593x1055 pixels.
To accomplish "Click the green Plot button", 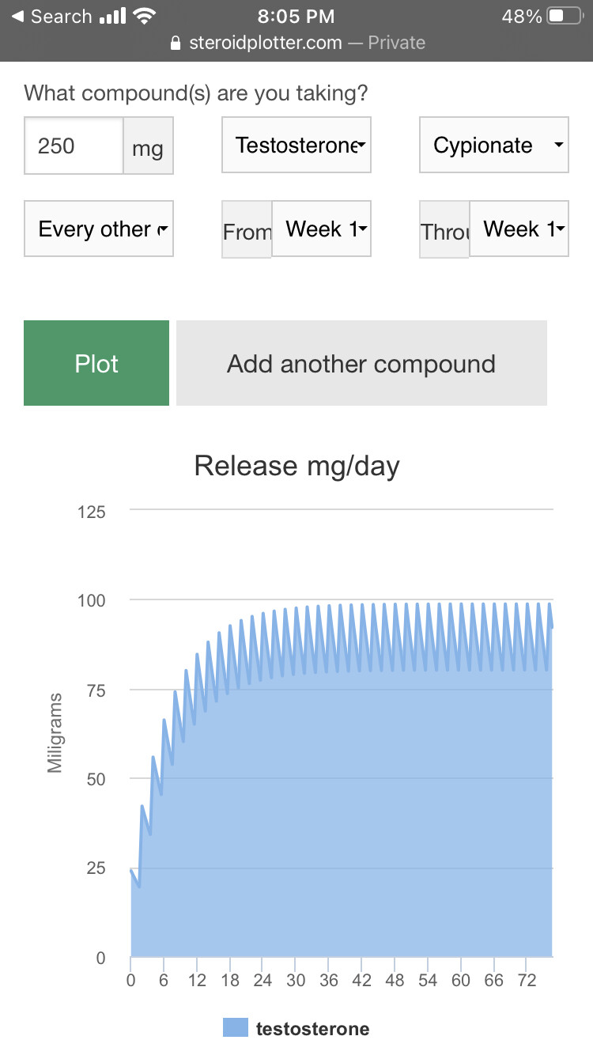I will (96, 363).
